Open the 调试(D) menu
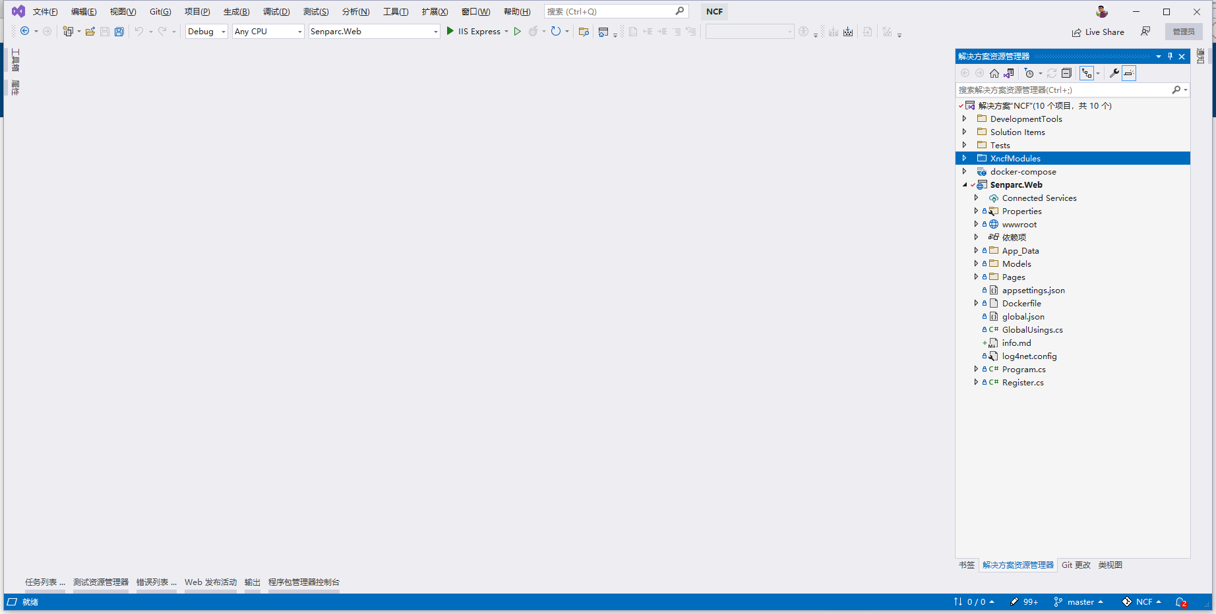The height and width of the screenshot is (614, 1216). point(276,11)
